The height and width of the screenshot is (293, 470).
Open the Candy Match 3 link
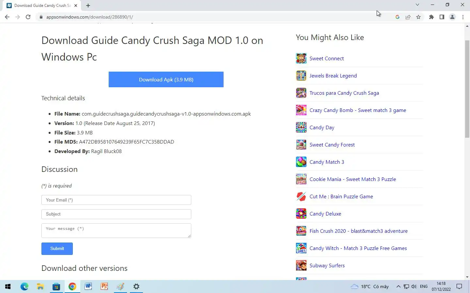pos(327,162)
